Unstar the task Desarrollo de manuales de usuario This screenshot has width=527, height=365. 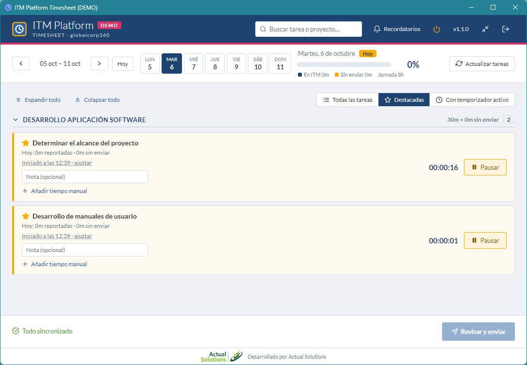pyautogui.click(x=26, y=216)
